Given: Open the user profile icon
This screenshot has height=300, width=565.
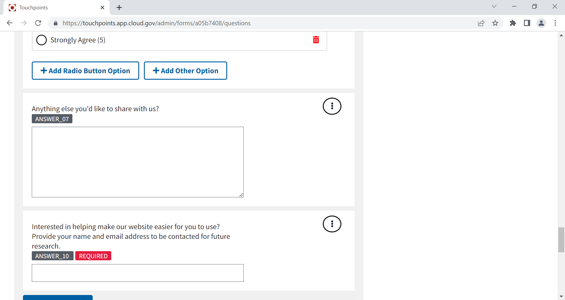Looking at the screenshot, I should click(x=541, y=23).
